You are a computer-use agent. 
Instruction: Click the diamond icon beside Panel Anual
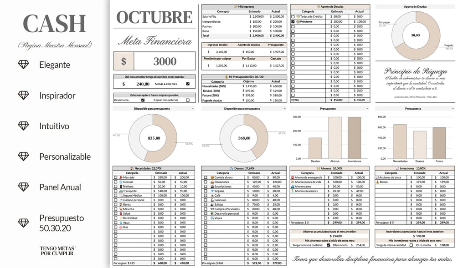(x=23, y=187)
